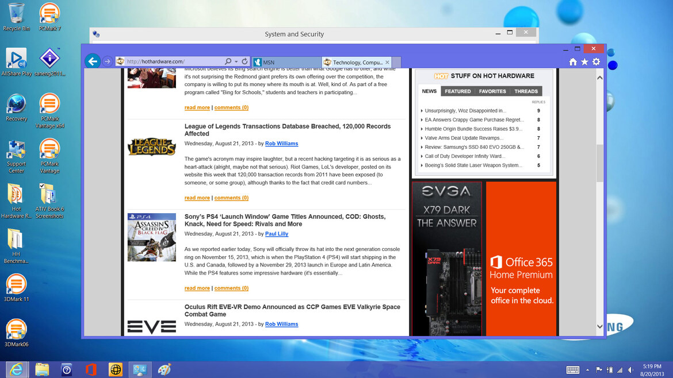Switch to the MSN tab

coord(286,62)
